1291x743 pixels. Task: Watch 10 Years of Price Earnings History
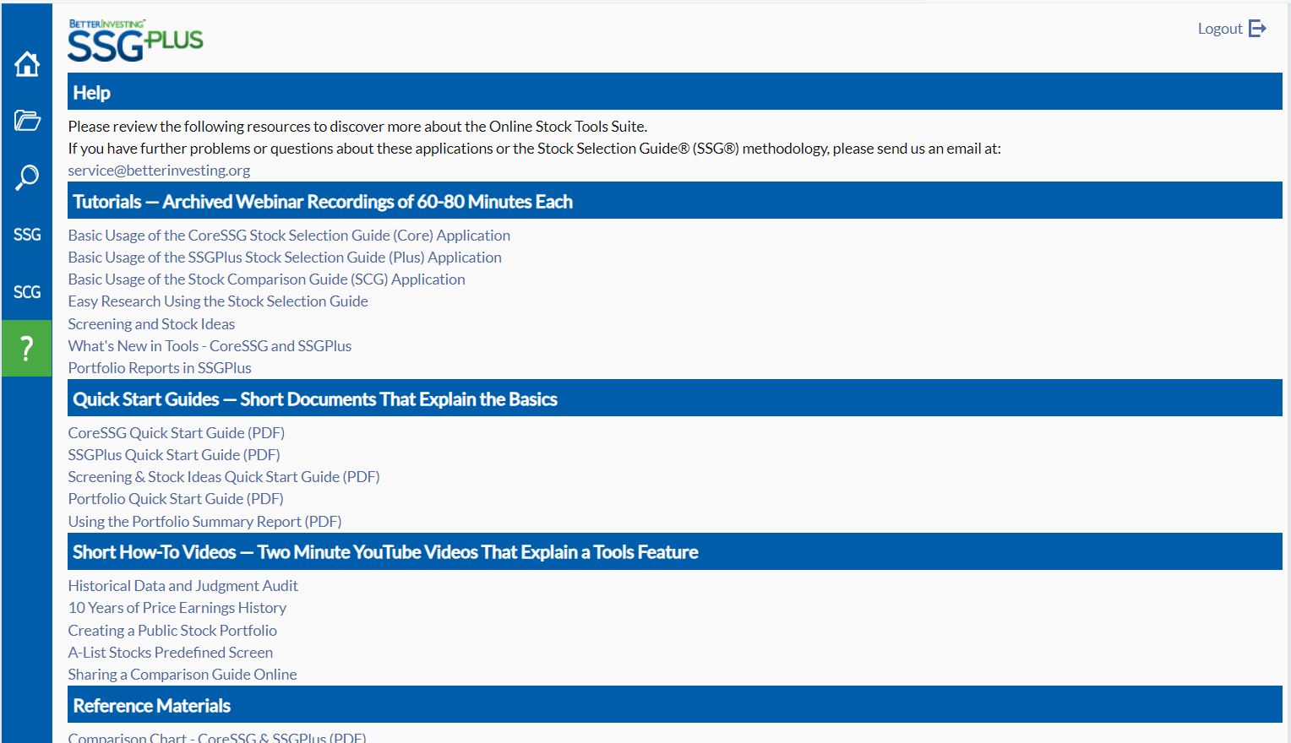177,608
